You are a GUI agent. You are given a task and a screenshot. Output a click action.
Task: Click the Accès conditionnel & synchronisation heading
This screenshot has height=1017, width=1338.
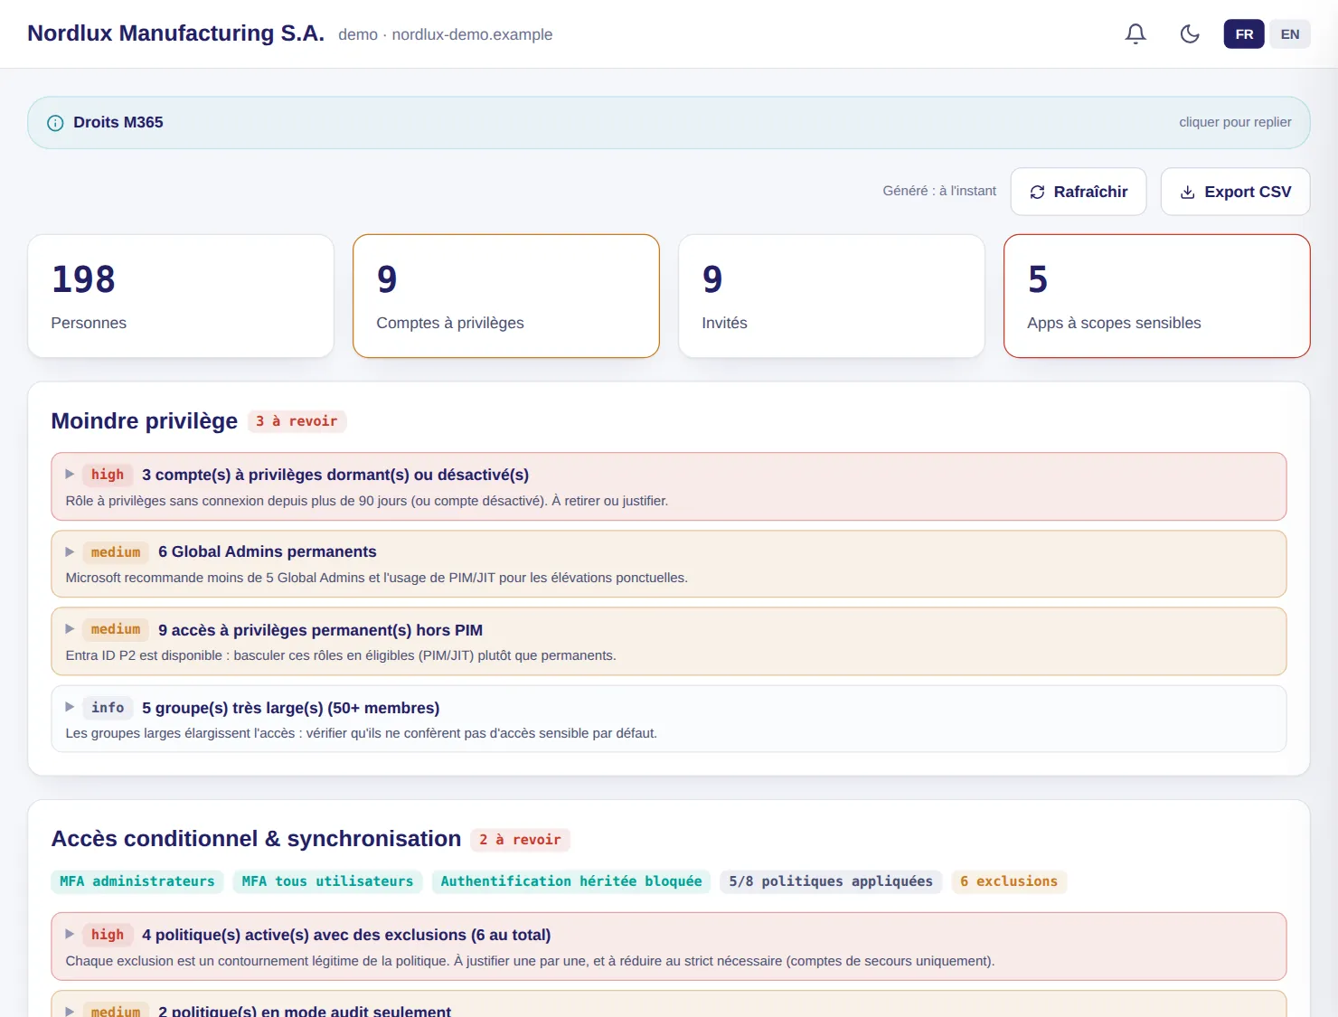click(256, 839)
